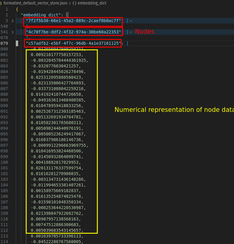Place cursor on the c57adfb2 node key

click(x=73, y=44)
